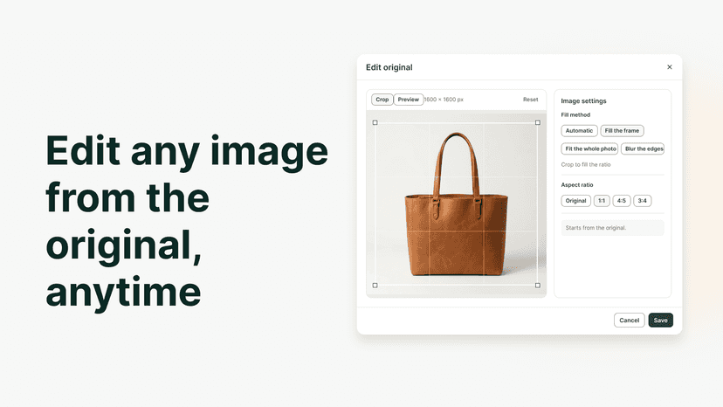Click the Reset link
The image size is (723, 407).
[530, 100]
